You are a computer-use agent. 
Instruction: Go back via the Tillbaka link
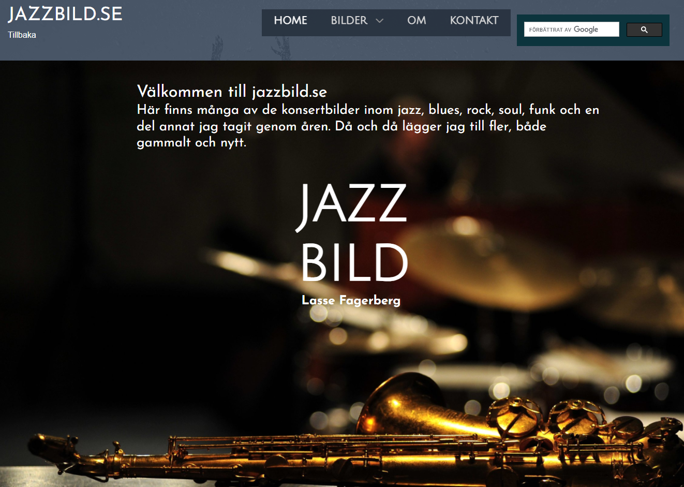(22, 35)
